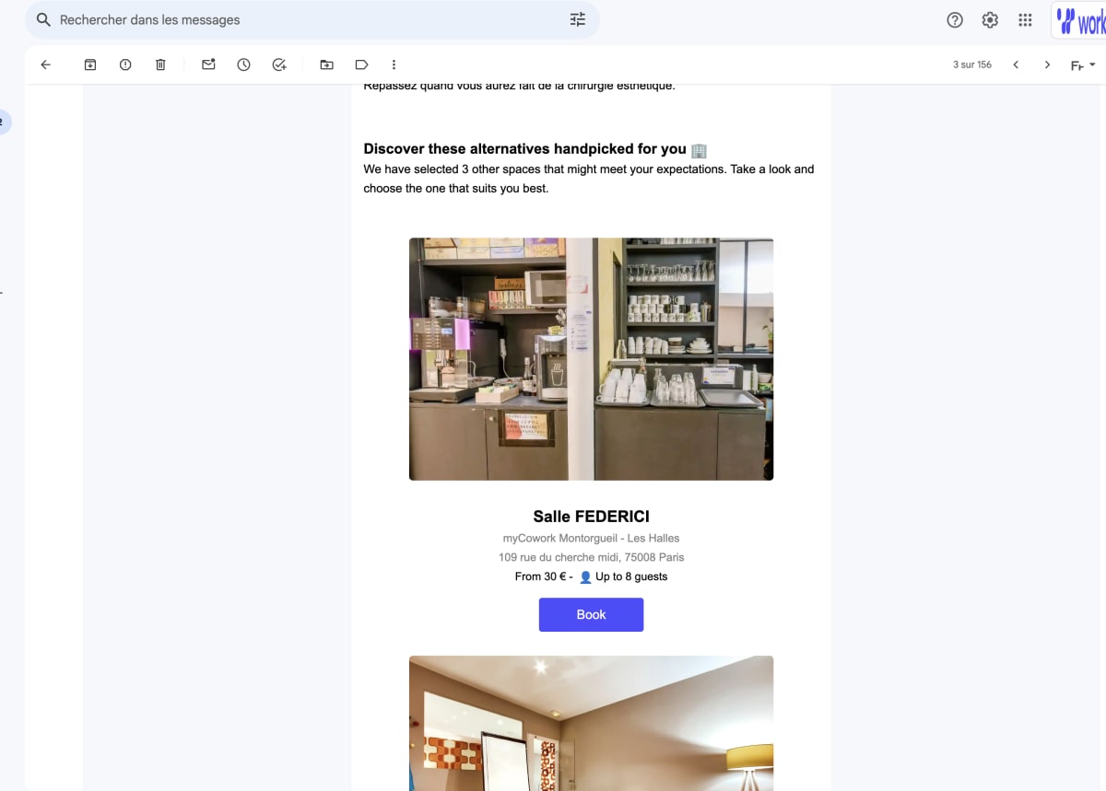Go back to the inbox list
The height and width of the screenshot is (791, 1106).
click(45, 64)
